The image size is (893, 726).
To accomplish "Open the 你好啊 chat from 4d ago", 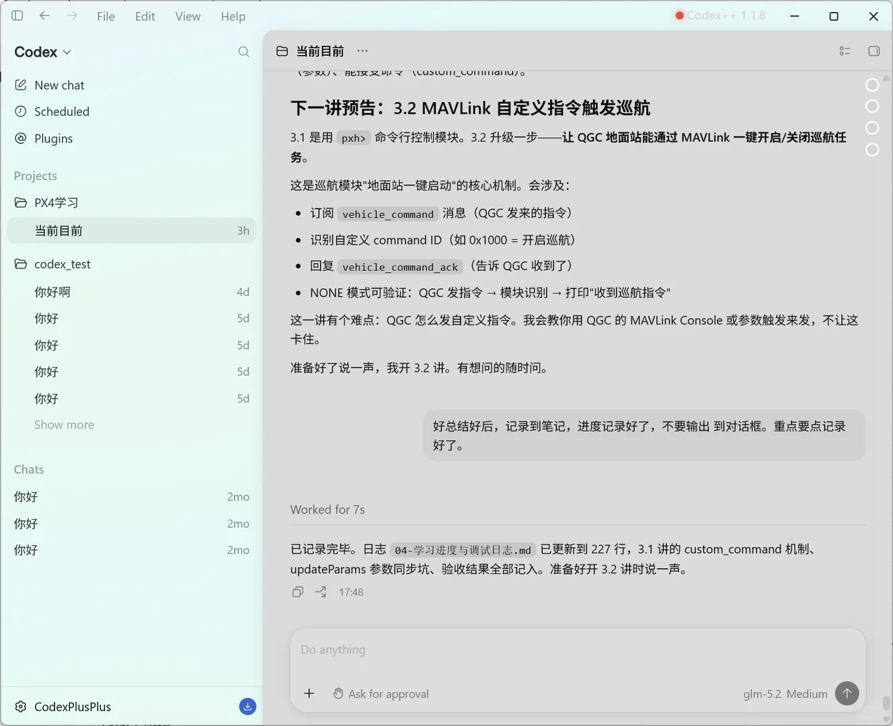I will click(x=131, y=292).
